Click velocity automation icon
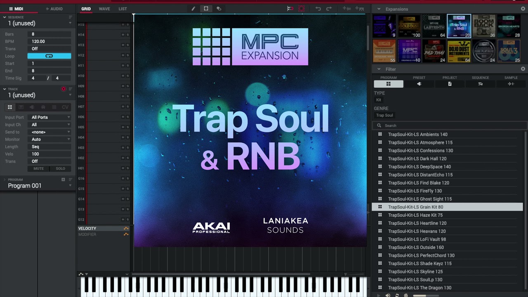This screenshot has width=528, height=297. coord(126,229)
